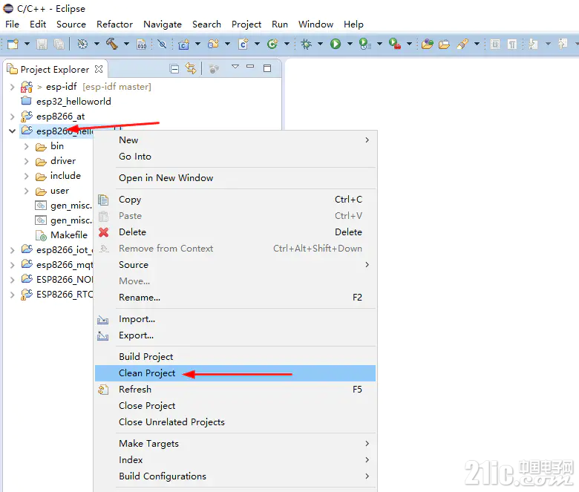Toggle show whitespace characters icon
Screen dimensions: 579x492
click(x=511, y=45)
